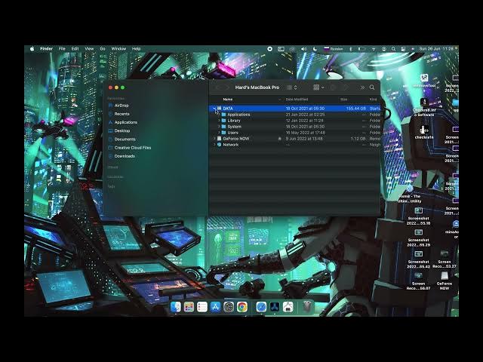This screenshot has width=483, height=362.
Task: Select the Network row
Action: point(294,145)
